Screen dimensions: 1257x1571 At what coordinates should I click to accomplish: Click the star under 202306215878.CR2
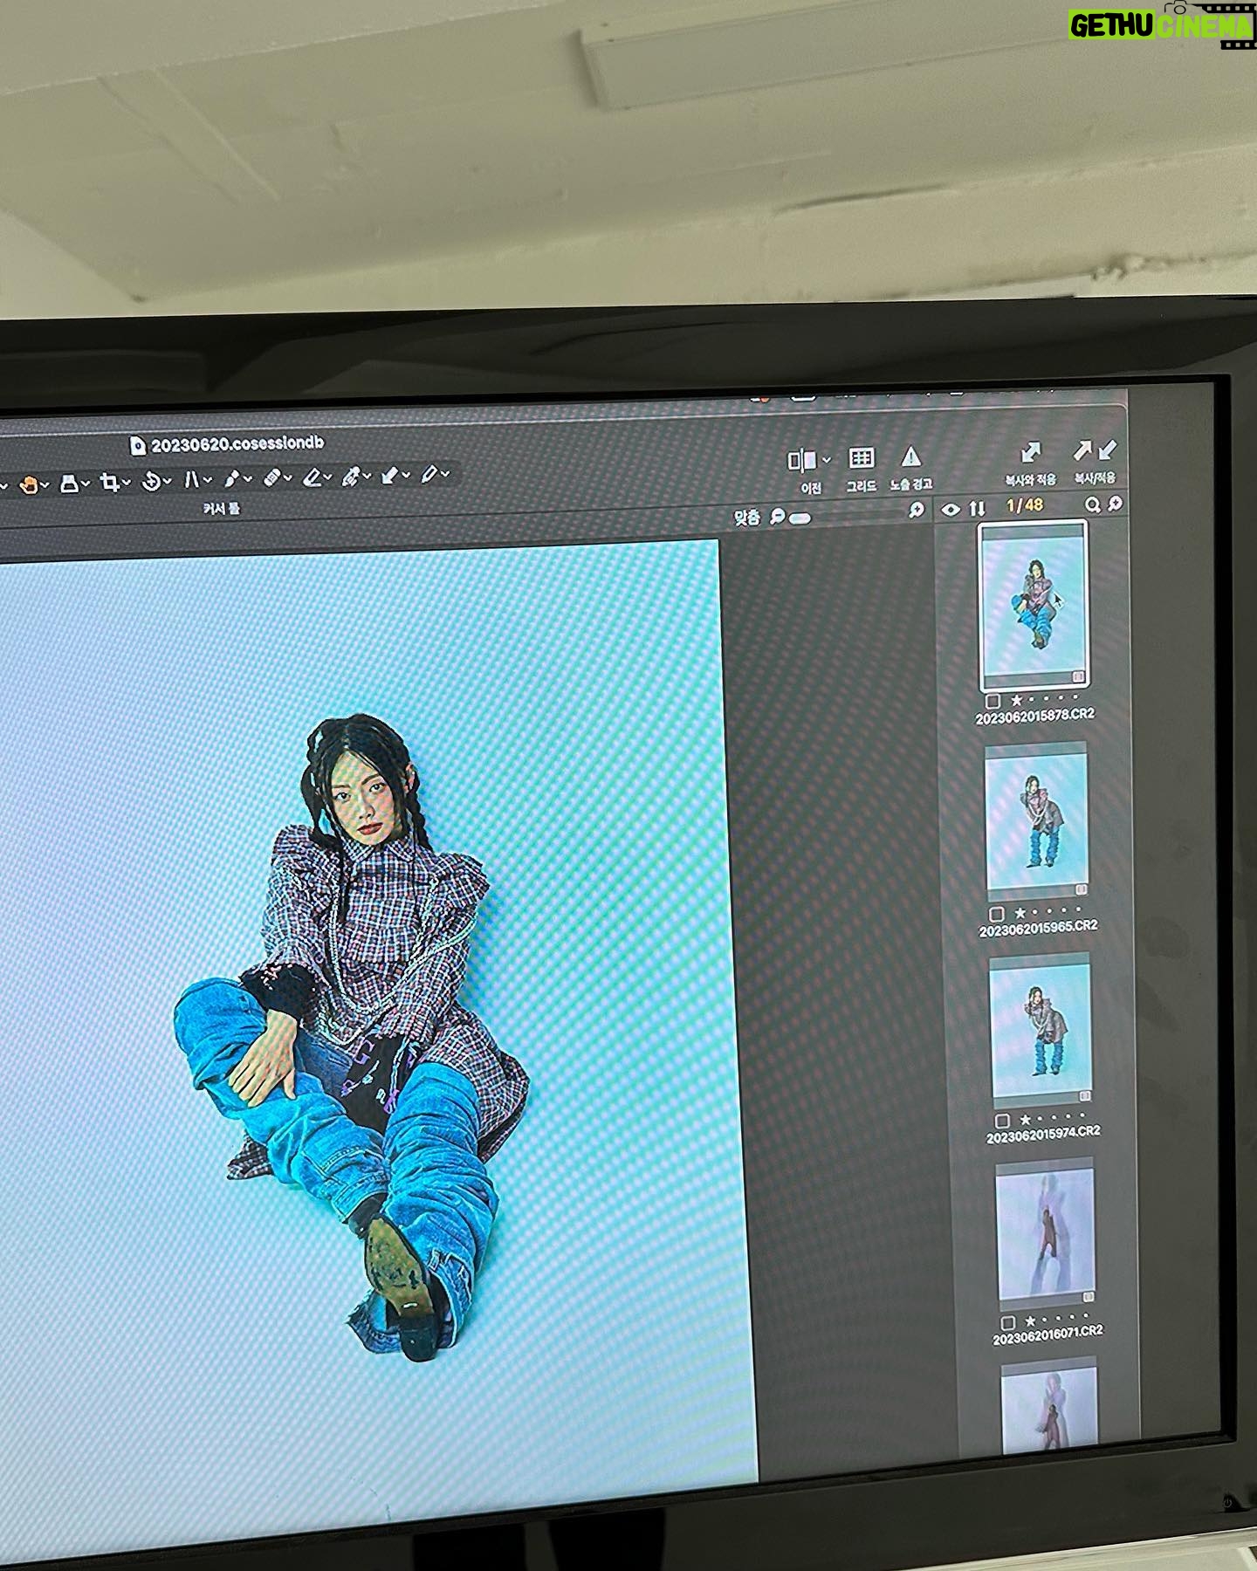pyautogui.click(x=1016, y=700)
